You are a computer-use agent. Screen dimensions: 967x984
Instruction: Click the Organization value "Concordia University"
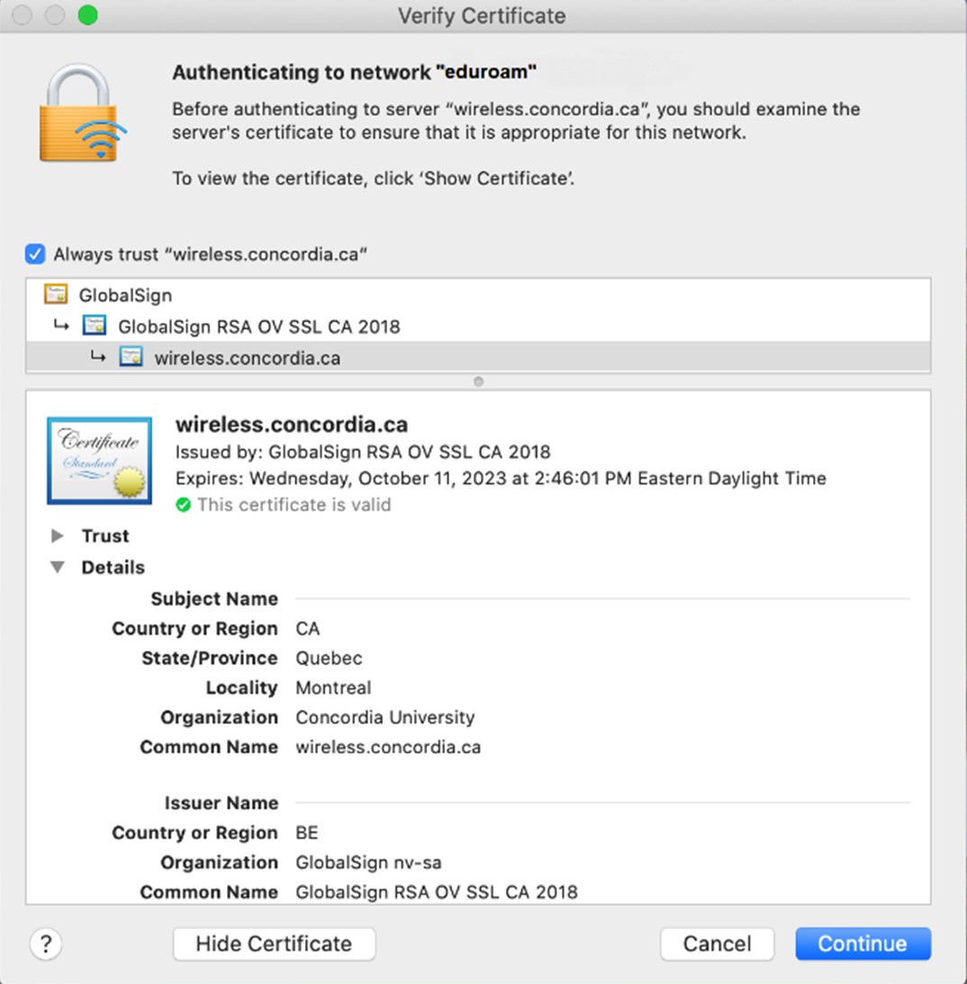pyautogui.click(x=385, y=718)
